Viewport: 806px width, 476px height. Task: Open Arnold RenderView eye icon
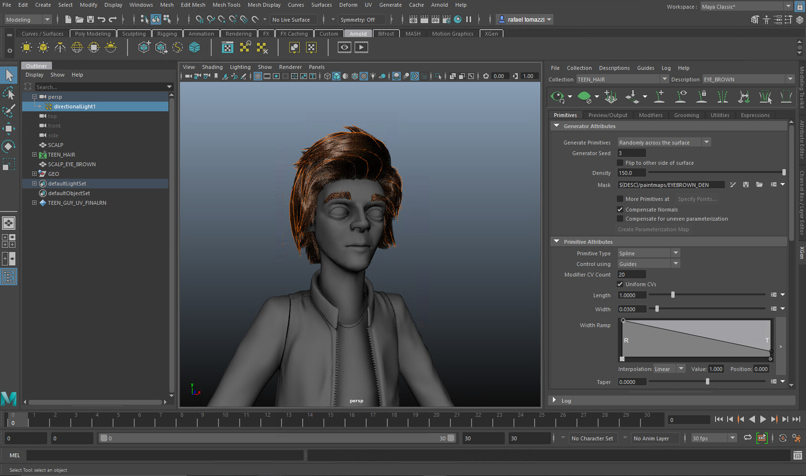tap(345, 47)
